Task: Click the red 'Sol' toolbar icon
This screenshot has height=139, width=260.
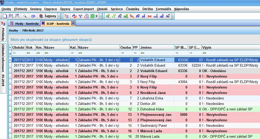Action: [x=149, y=16]
